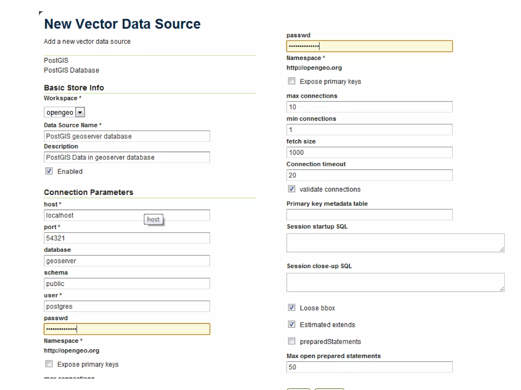521x390 pixels.
Task: Toggle the Loose bbox checkbox
Action: tap(292, 307)
